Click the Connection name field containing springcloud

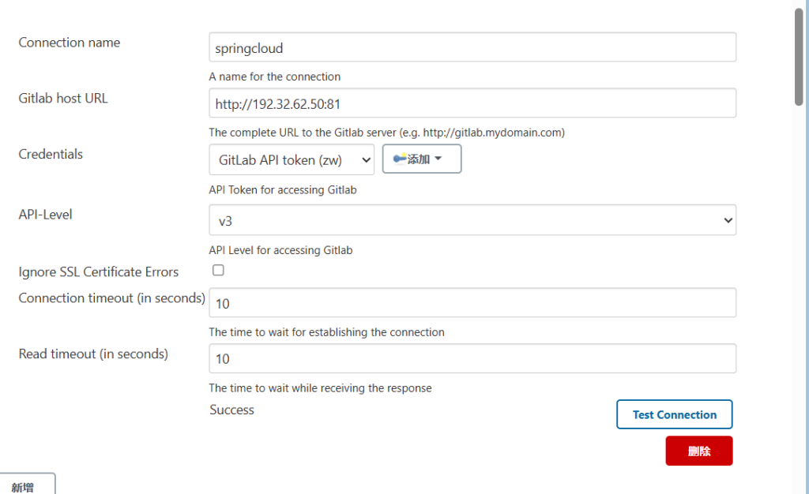tap(472, 47)
